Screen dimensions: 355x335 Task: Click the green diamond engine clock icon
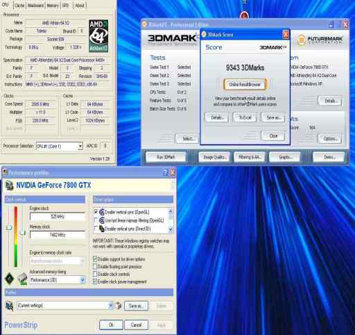pyautogui.click(x=10, y=279)
